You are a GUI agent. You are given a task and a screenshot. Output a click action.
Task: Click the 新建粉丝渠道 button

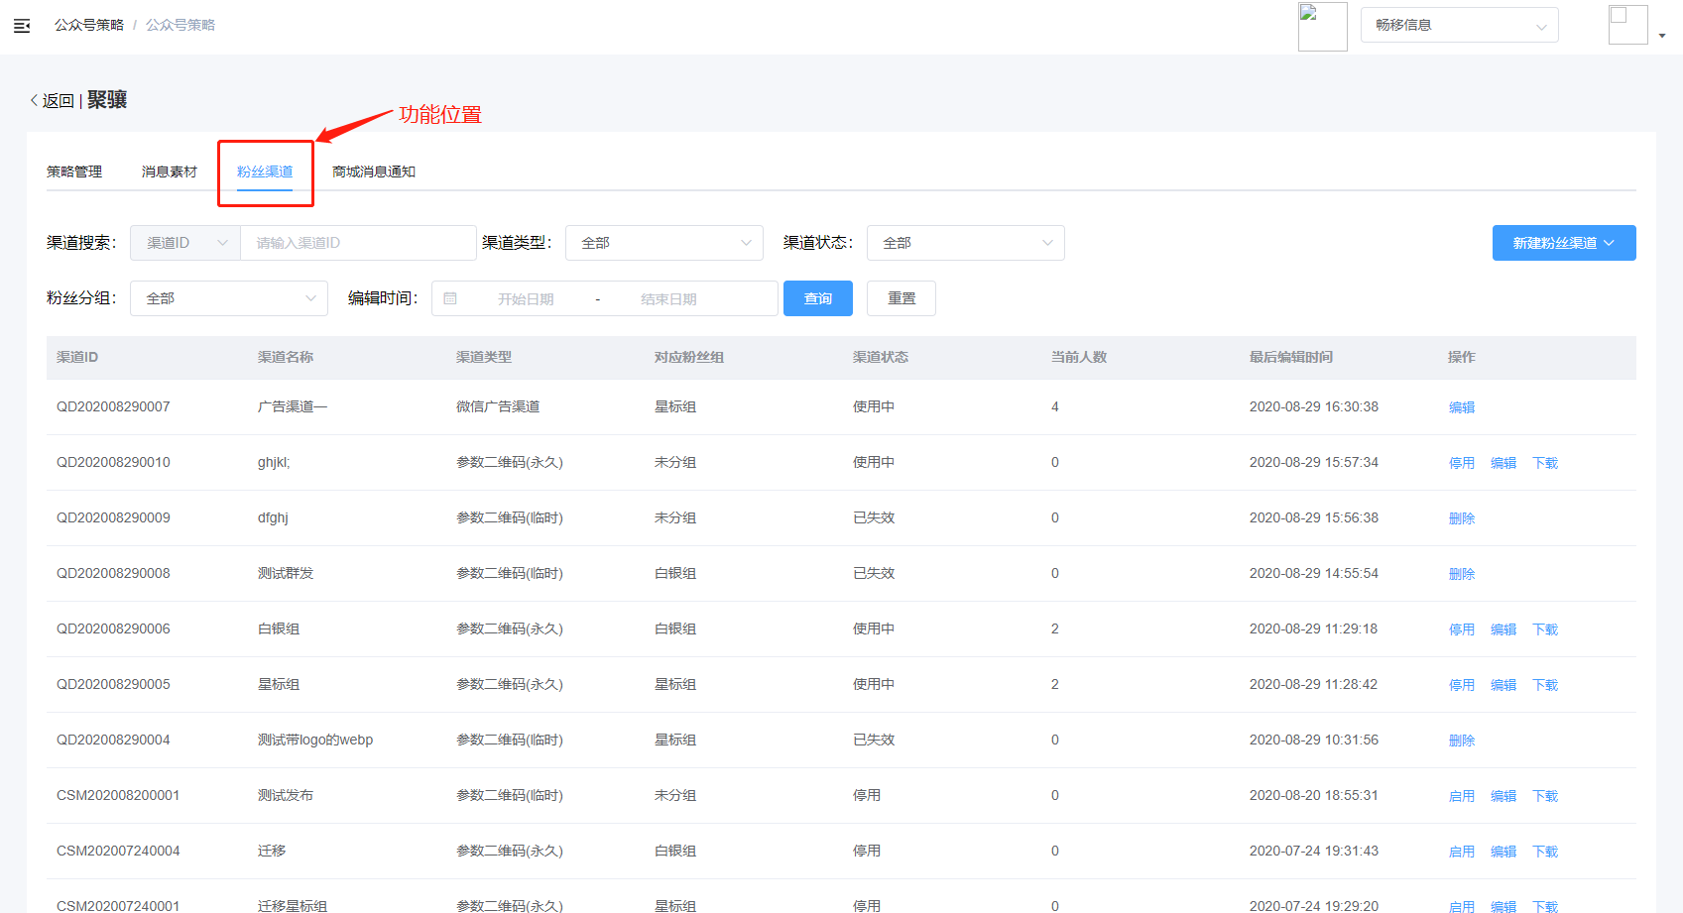pos(1563,243)
